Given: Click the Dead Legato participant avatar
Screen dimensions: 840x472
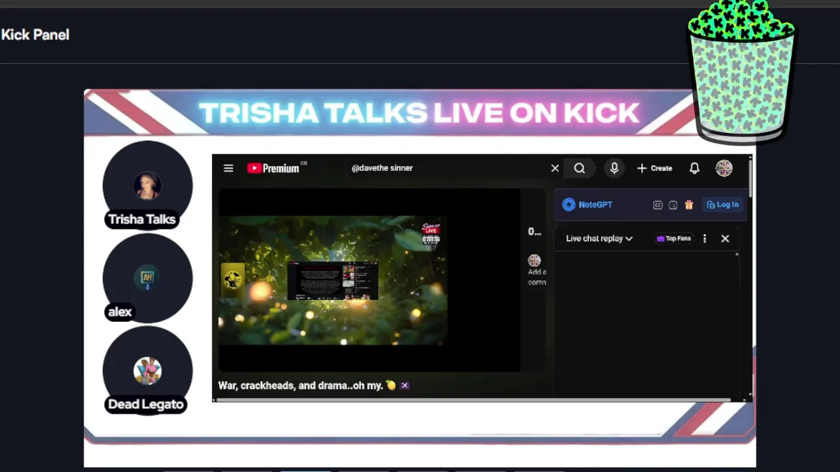Looking at the screenshot, I should (x=148, y=370).
